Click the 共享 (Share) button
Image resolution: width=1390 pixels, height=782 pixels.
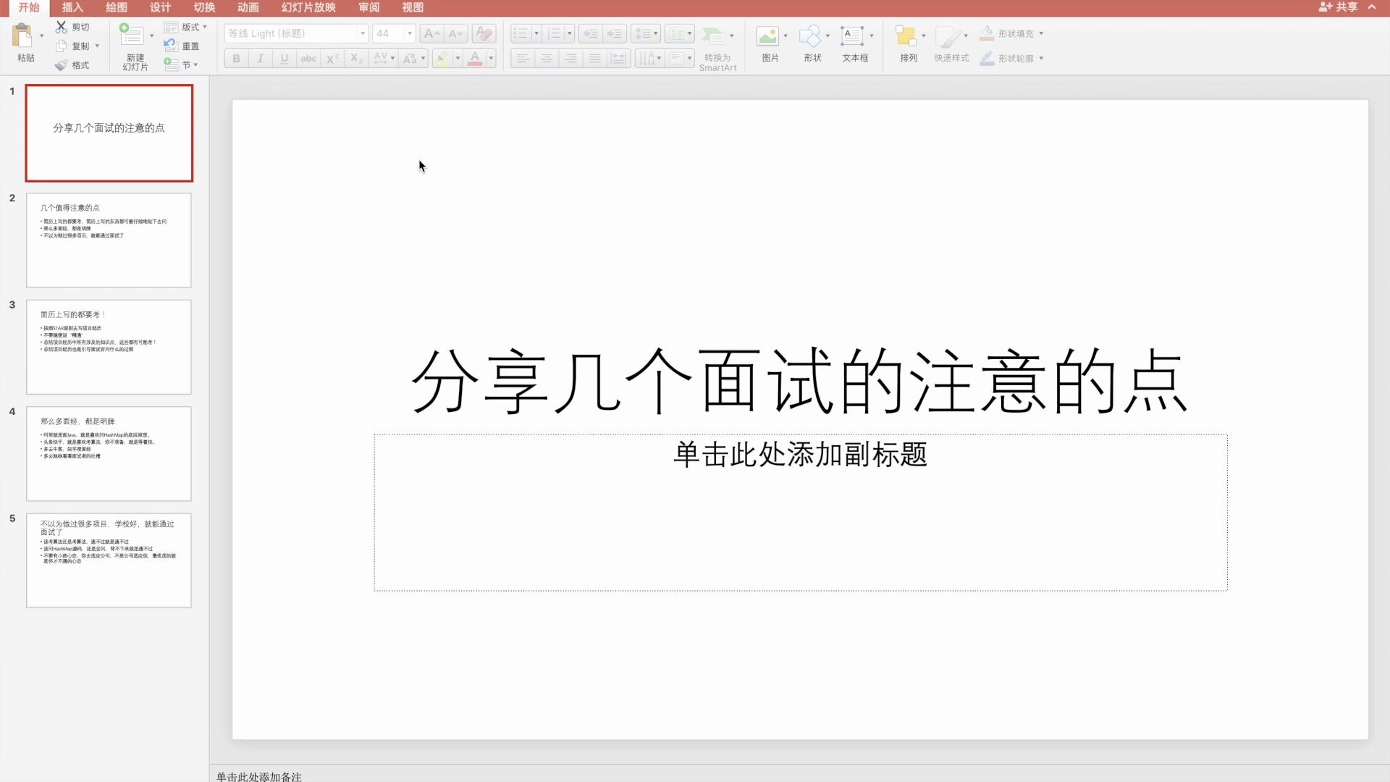[x=1338, y=7]
